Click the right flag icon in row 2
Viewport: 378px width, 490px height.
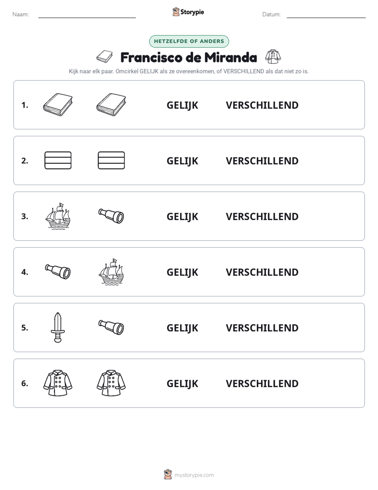pos(111,160)
